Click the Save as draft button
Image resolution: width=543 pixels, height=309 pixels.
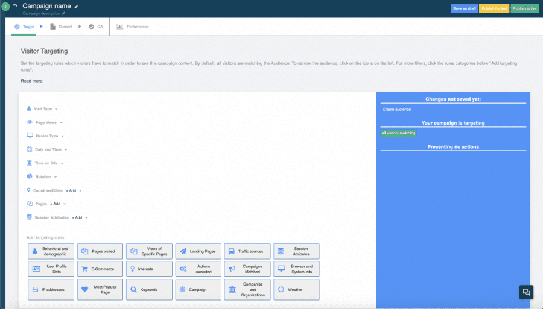click(464, 8)
